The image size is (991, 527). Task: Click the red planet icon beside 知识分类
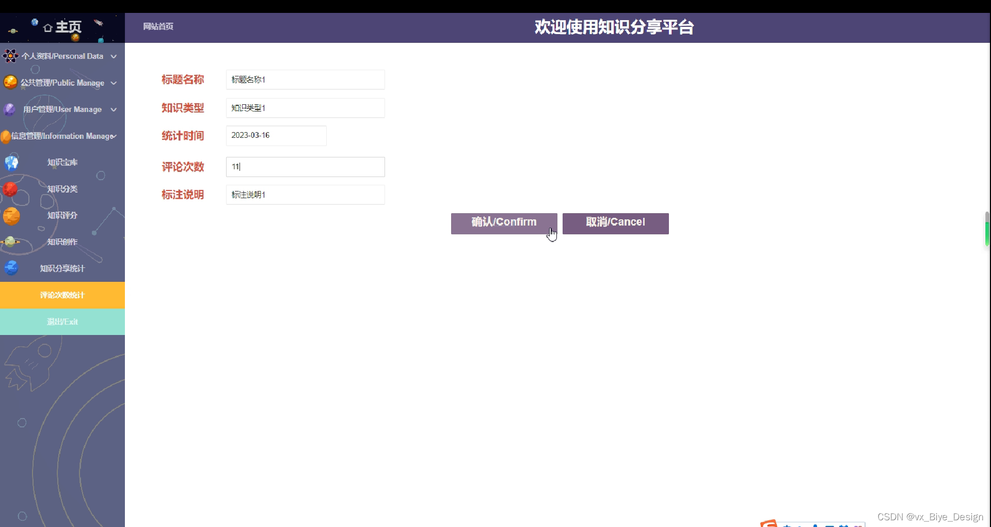pos(10,189)
